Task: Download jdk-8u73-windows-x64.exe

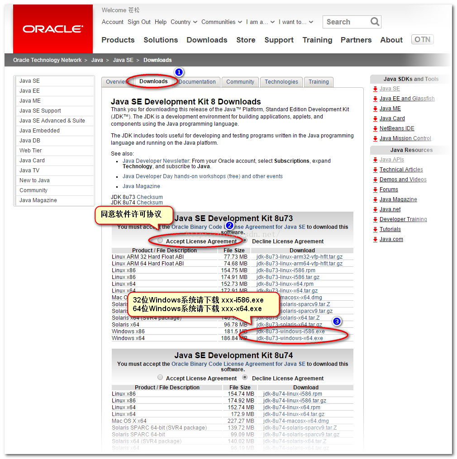Action: point(290,338)
